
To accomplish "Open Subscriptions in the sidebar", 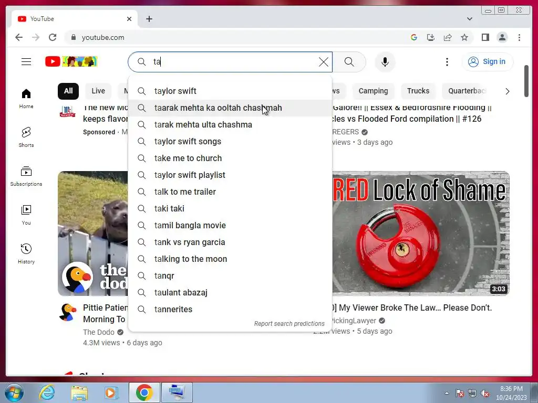I will pos(26,176).
